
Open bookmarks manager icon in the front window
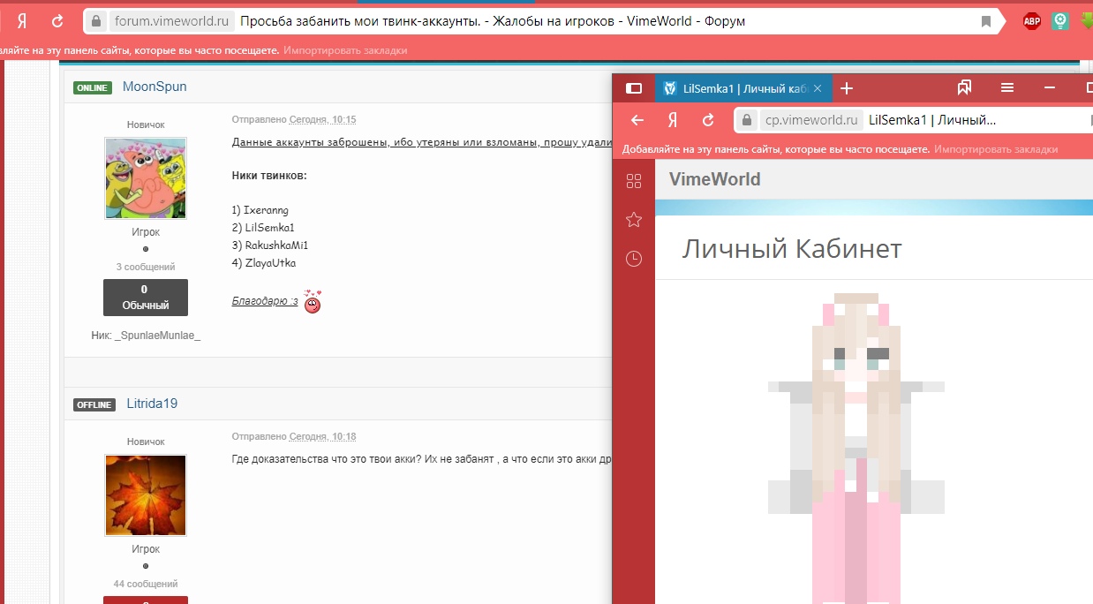[964, 87]
